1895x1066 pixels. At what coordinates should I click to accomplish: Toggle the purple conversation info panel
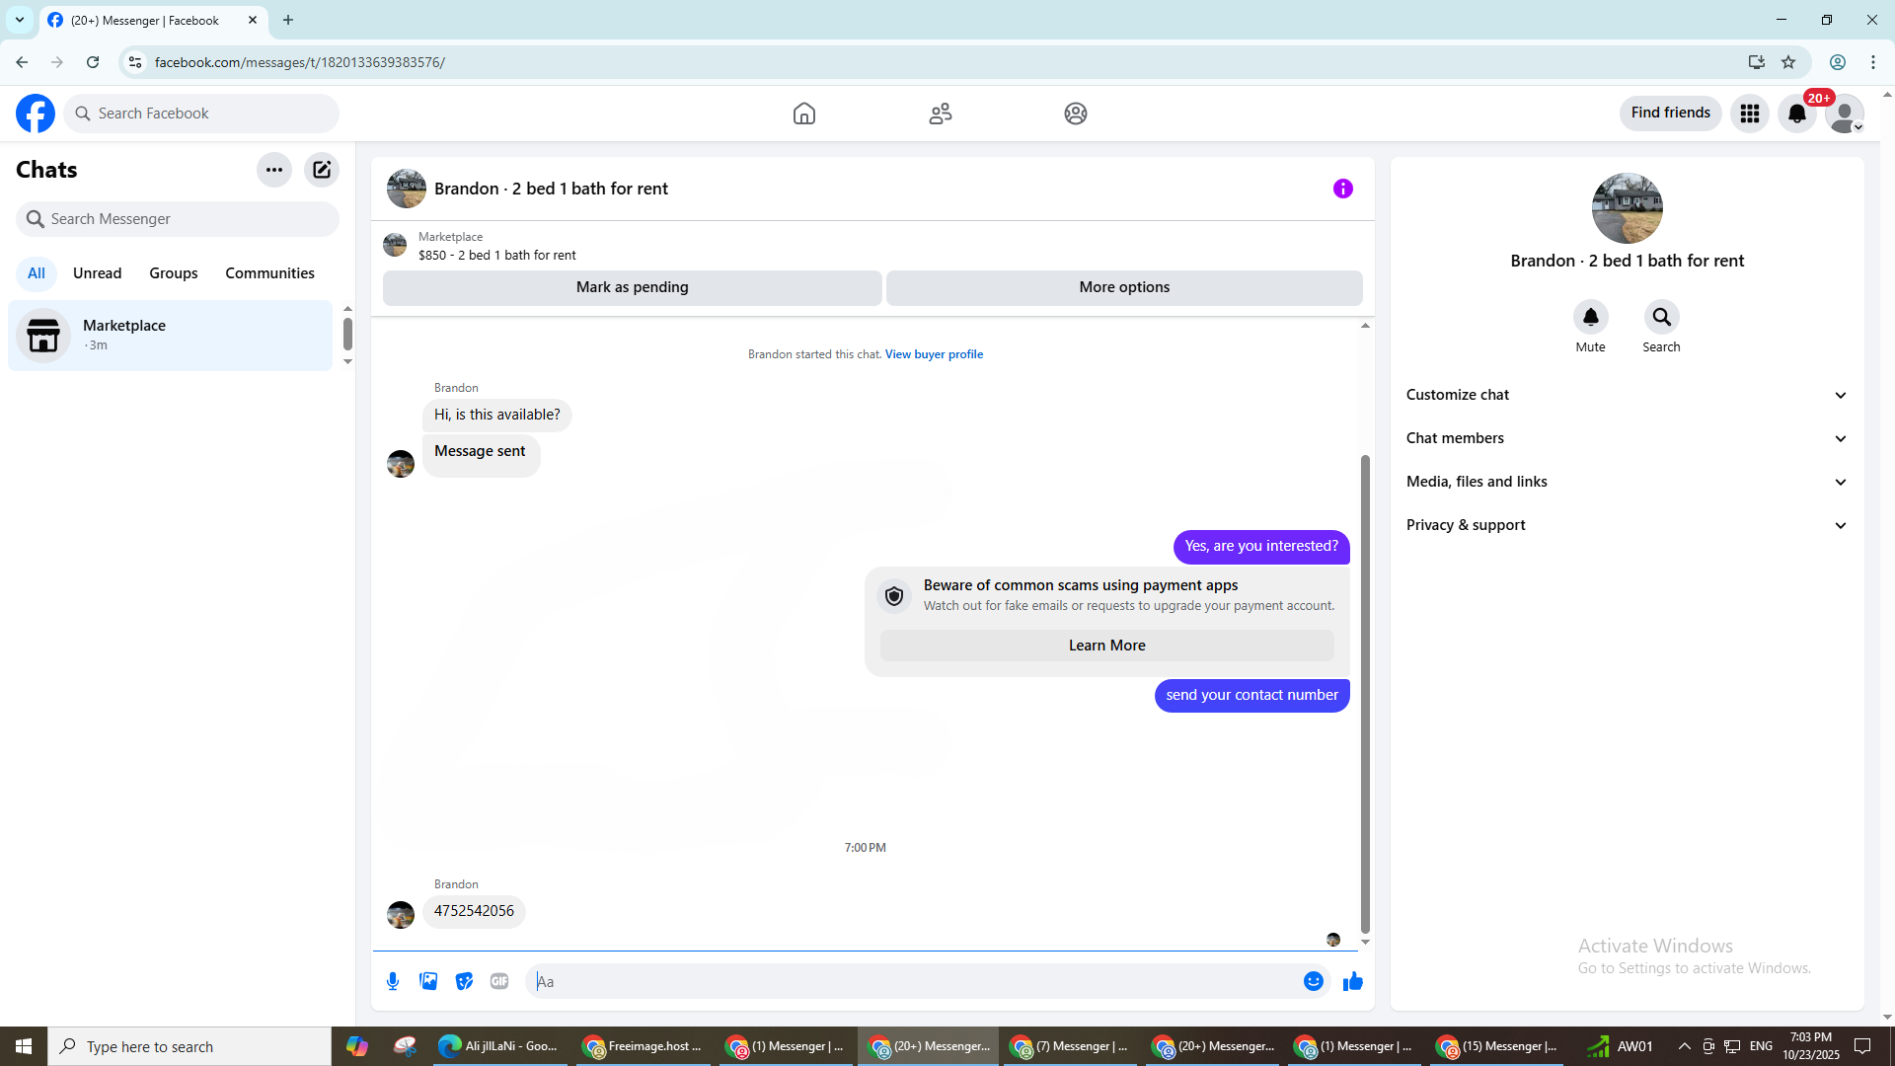tap(1342, 189)
